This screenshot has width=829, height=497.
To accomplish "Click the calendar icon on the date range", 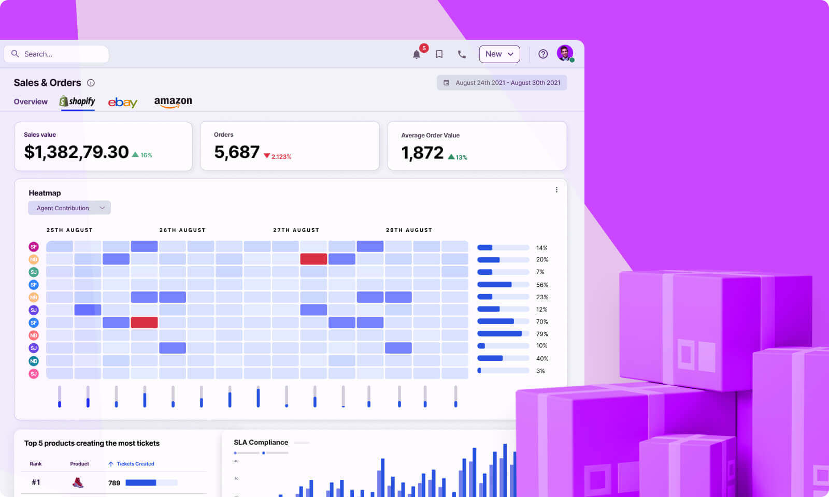I will click(447, 82).
